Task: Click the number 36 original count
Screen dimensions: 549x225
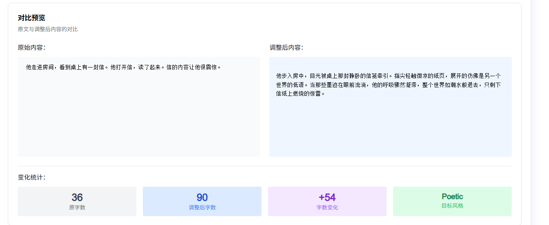Action: point(77,197)
